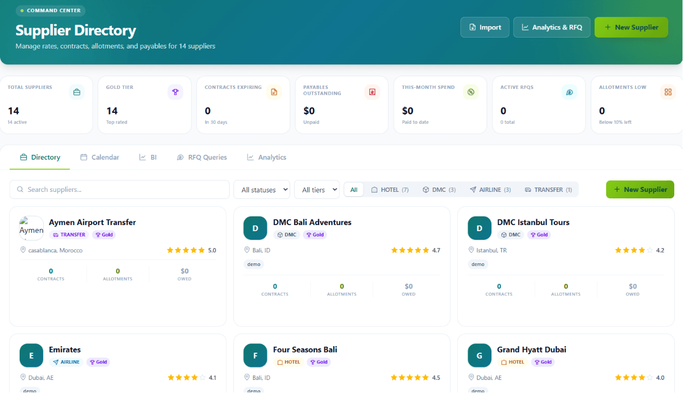Screen dimensions: 683x393
Task: Open the BI tab
Action: click(148, 157)
